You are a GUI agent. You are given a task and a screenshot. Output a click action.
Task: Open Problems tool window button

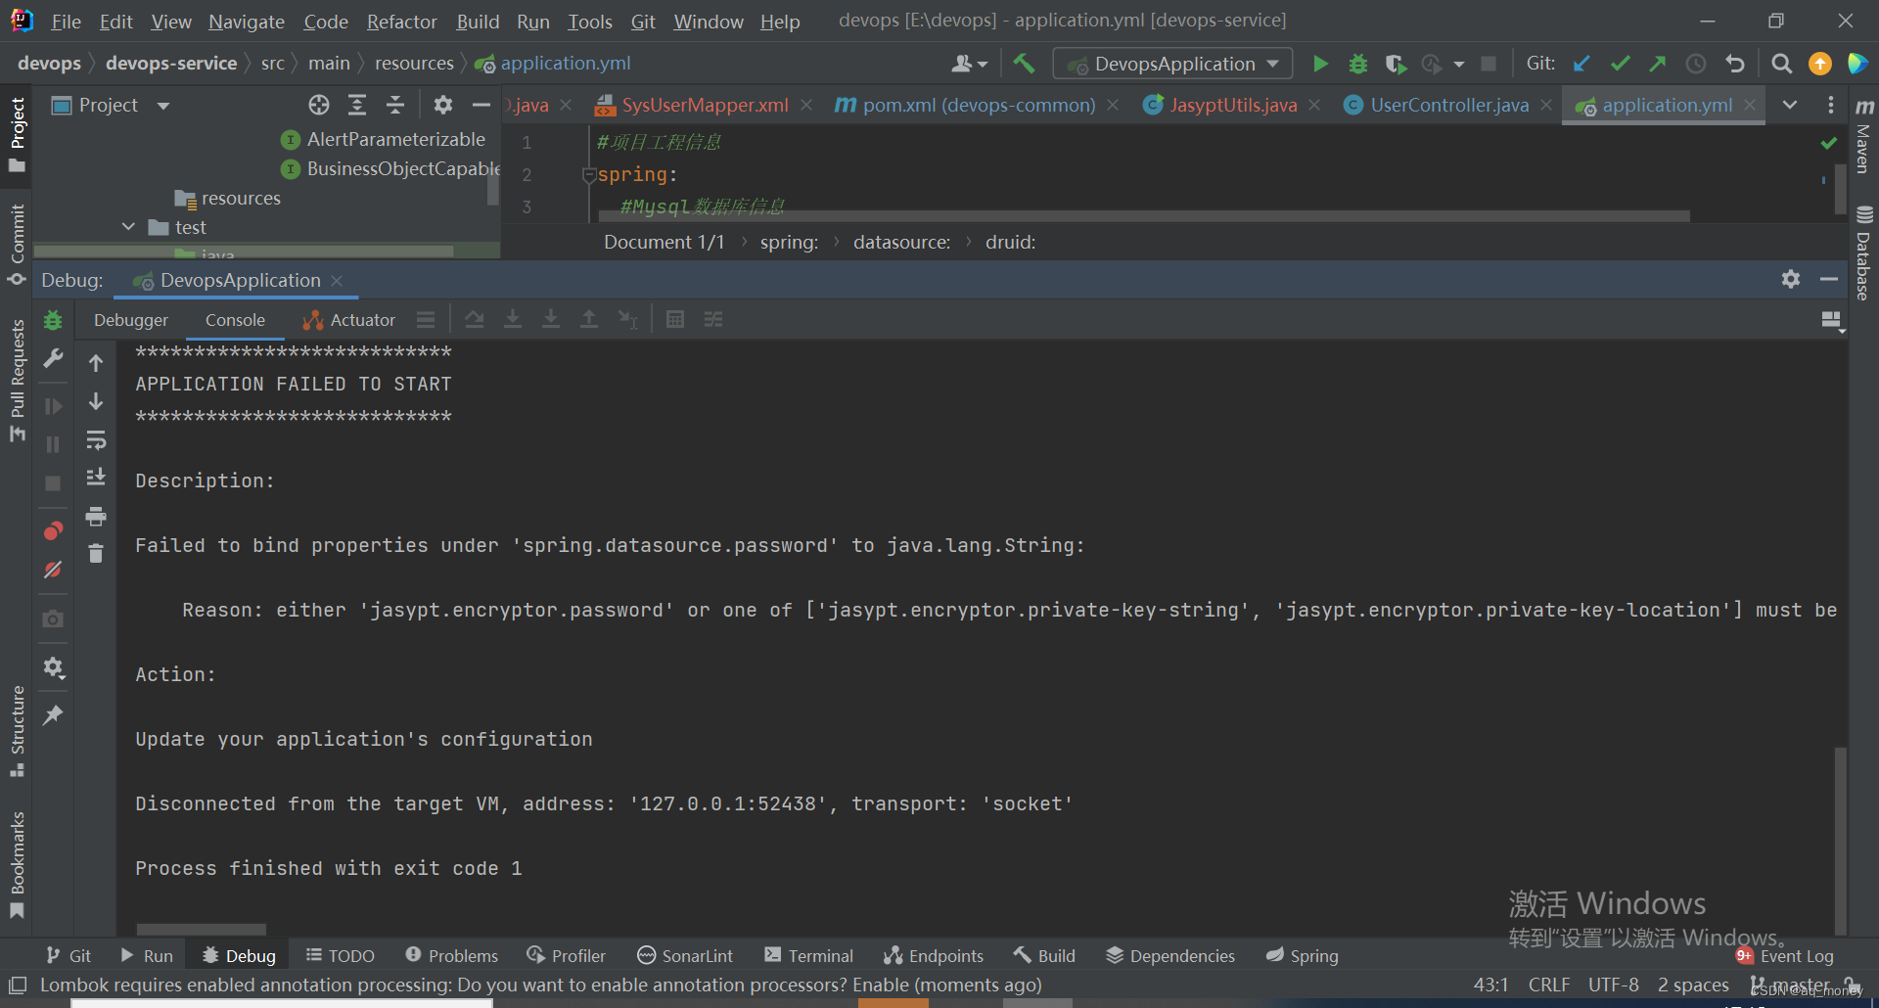click(x=452, y=956)
